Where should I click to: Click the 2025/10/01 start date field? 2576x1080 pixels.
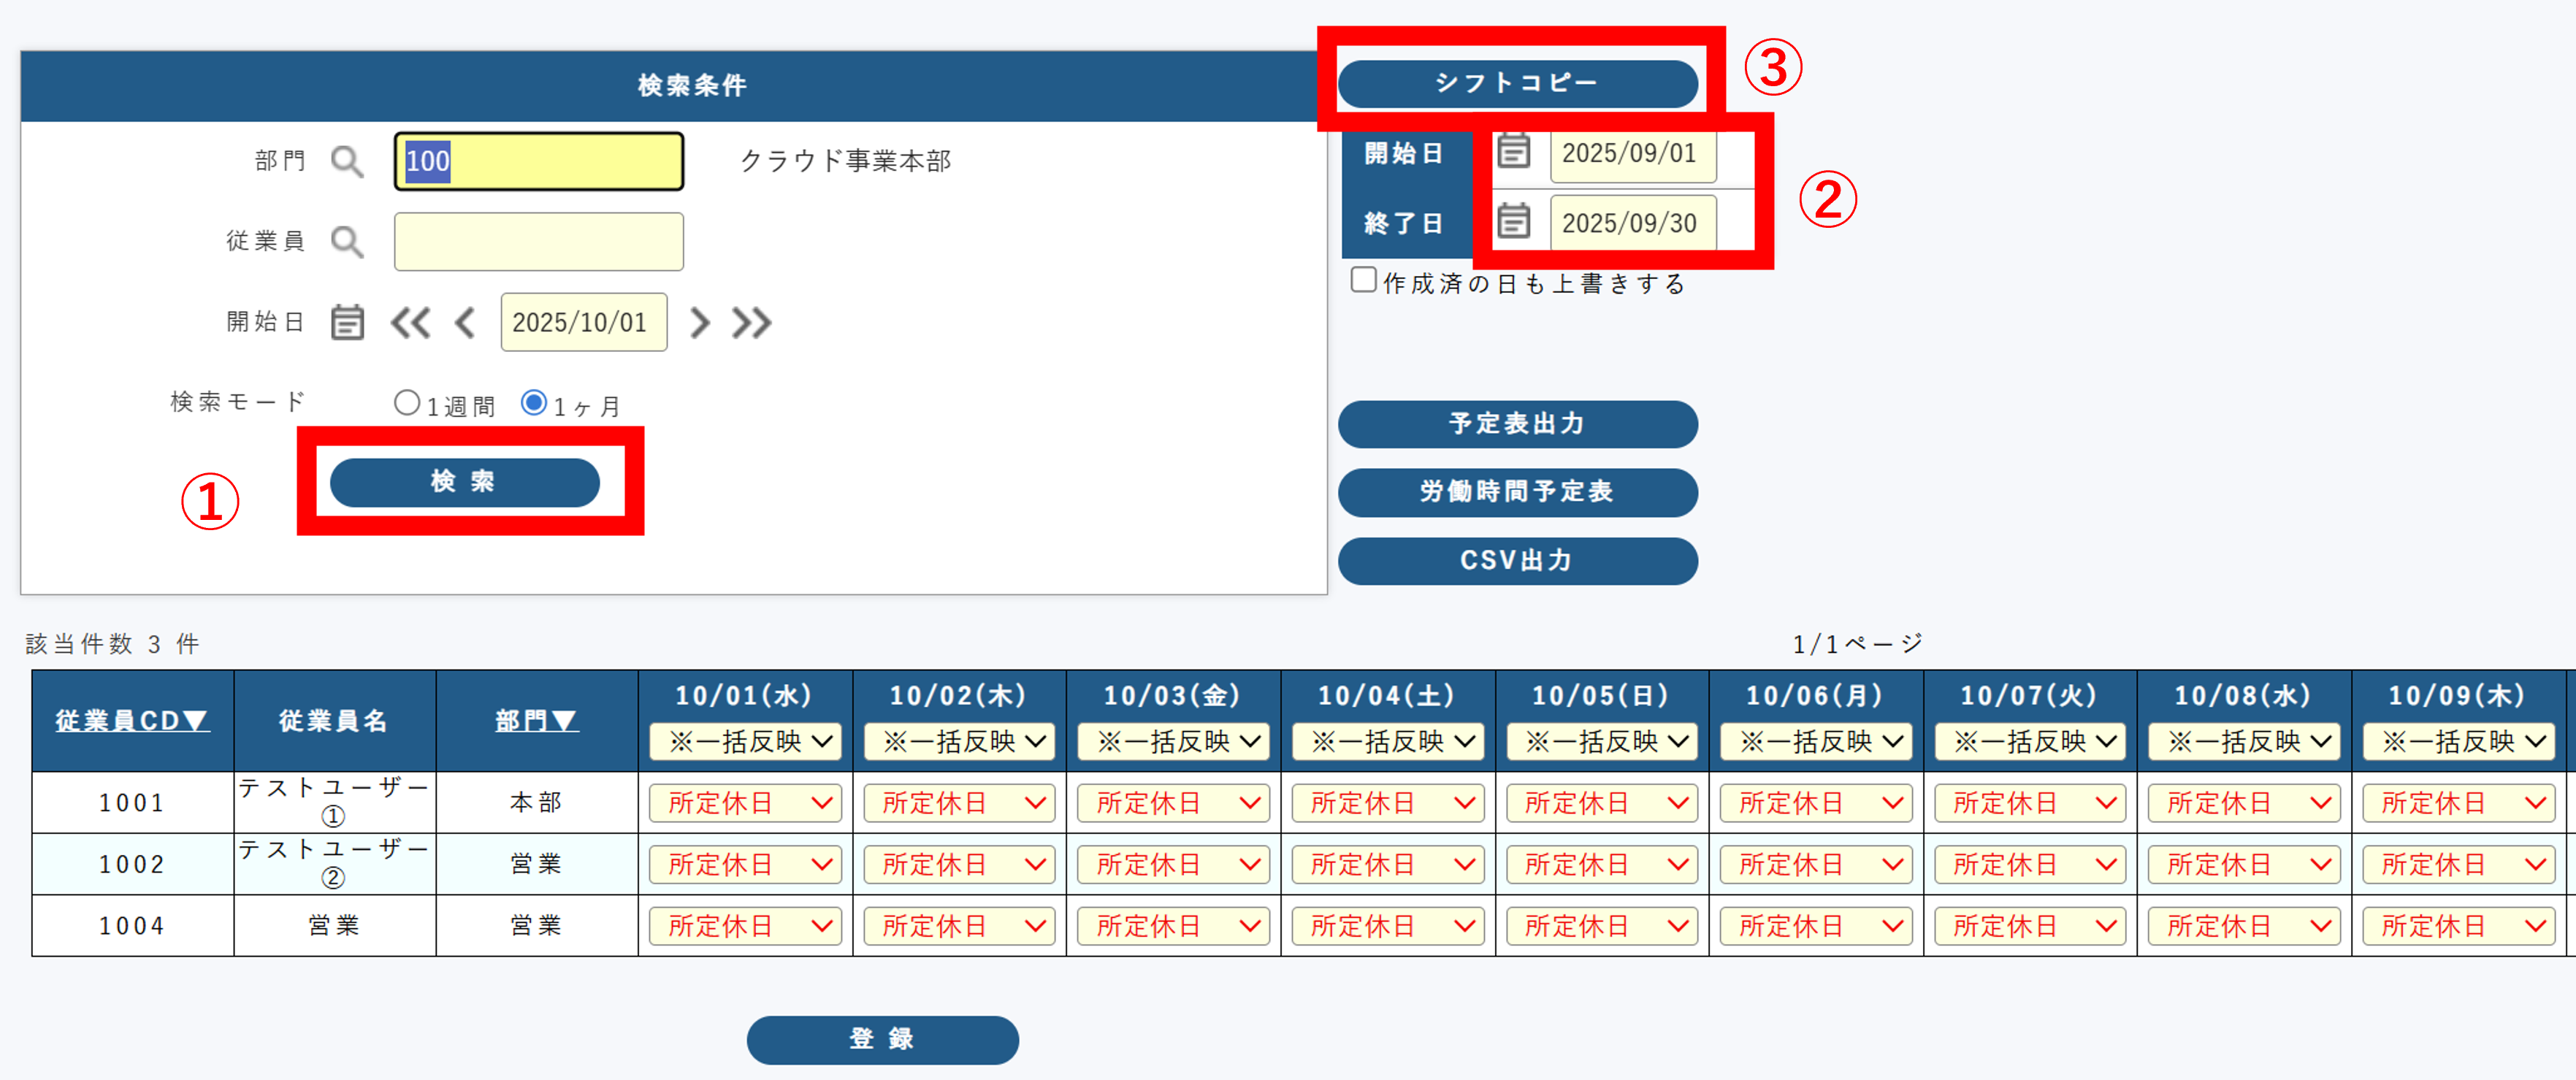click(x=584, y=322)
